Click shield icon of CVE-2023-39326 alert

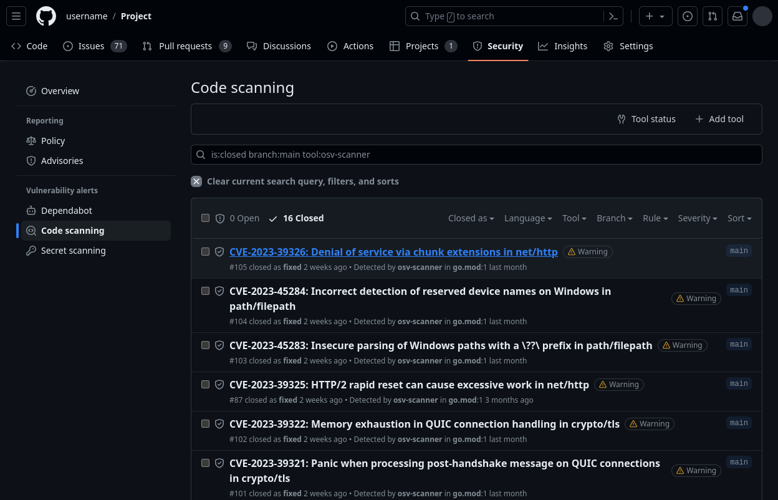pyautogui.click(x=219, y=252)
